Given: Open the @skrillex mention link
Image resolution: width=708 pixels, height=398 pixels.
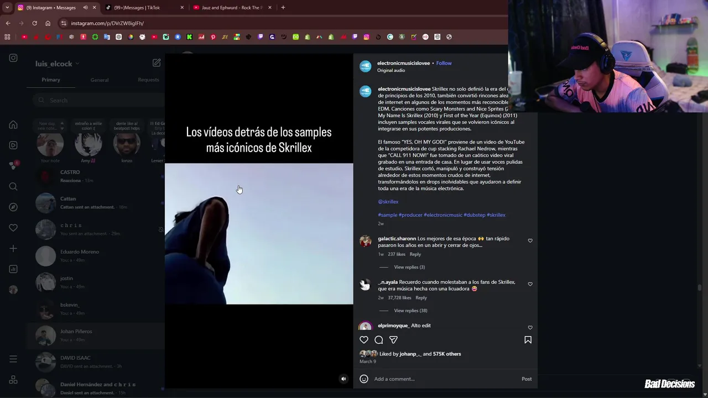Looking at the screenshot, I should click(388, 202).
